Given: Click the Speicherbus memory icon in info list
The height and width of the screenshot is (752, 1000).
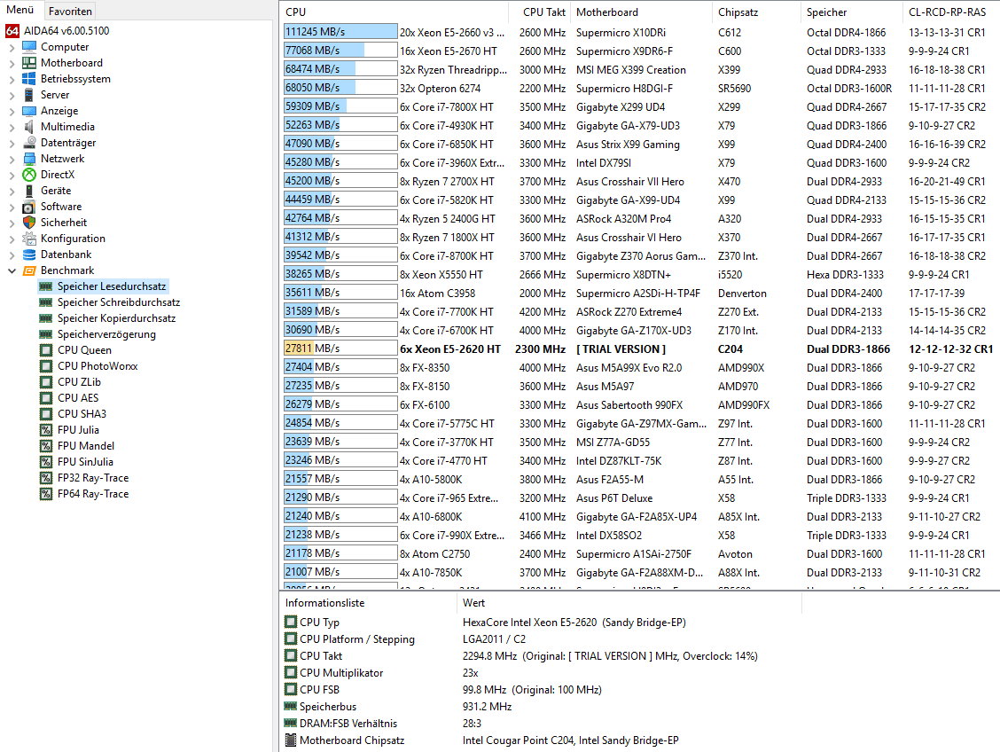Looking at the screenshot, I should pos(291,706).
